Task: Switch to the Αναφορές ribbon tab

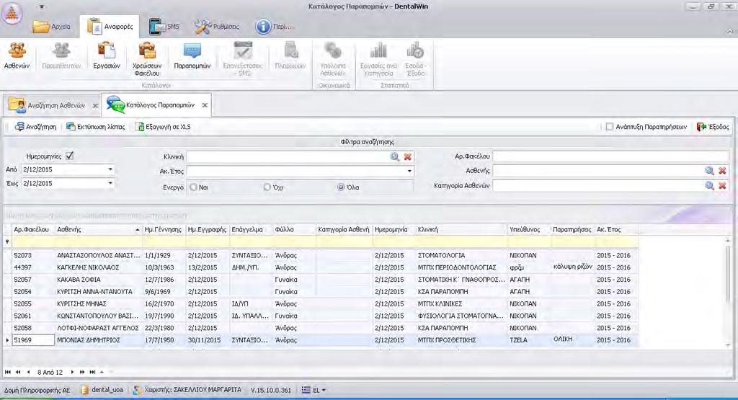Action: tap(110, 27)
